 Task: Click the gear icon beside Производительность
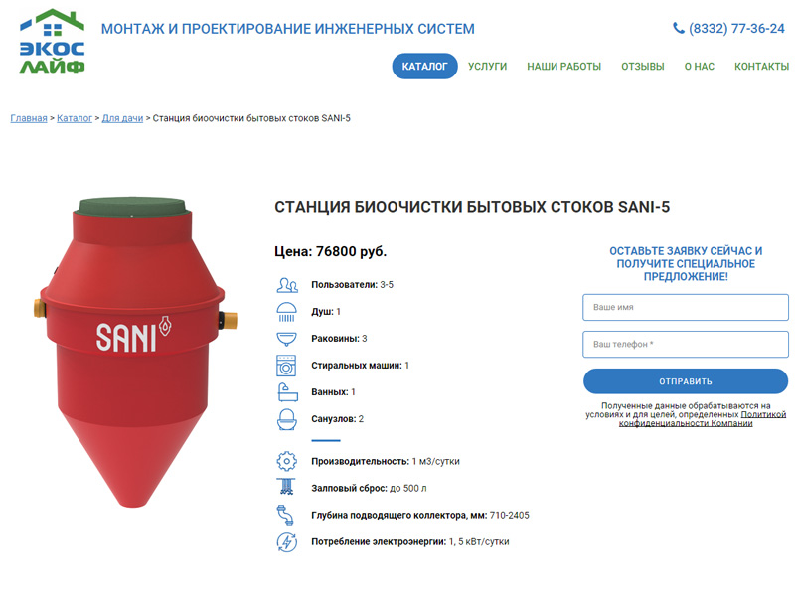[x=286, y=461]
